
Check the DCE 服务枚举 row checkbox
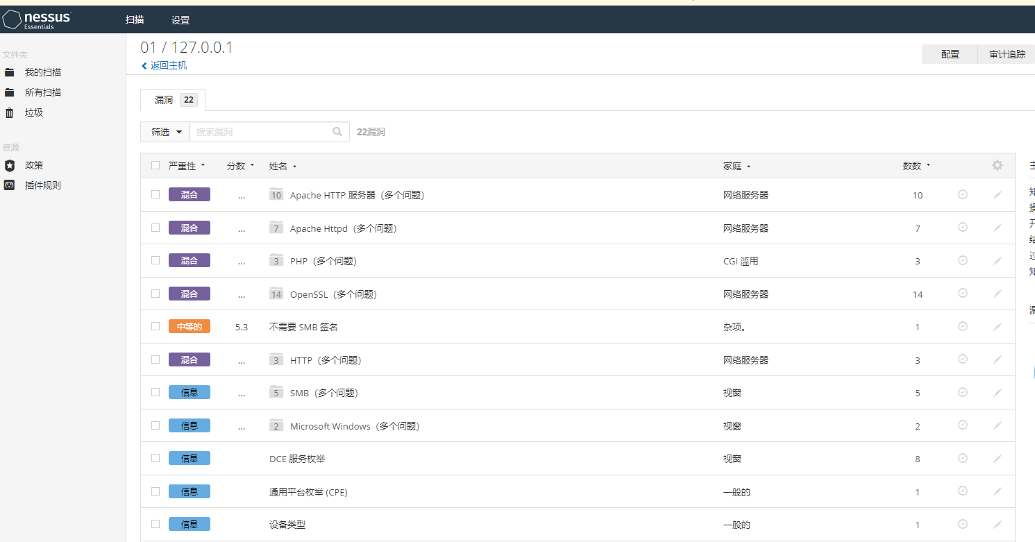pos(155,458)
